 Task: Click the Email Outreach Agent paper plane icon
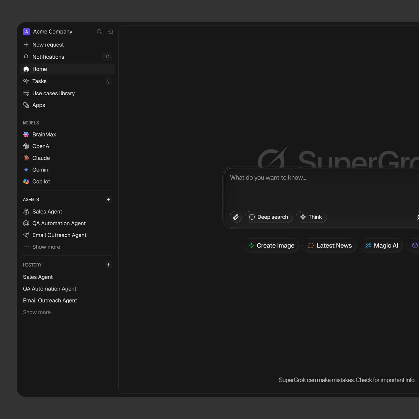pos(26,235)
